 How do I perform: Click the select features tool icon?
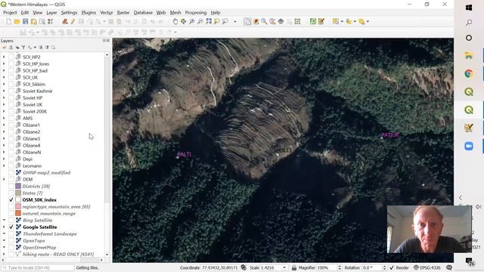336,22
